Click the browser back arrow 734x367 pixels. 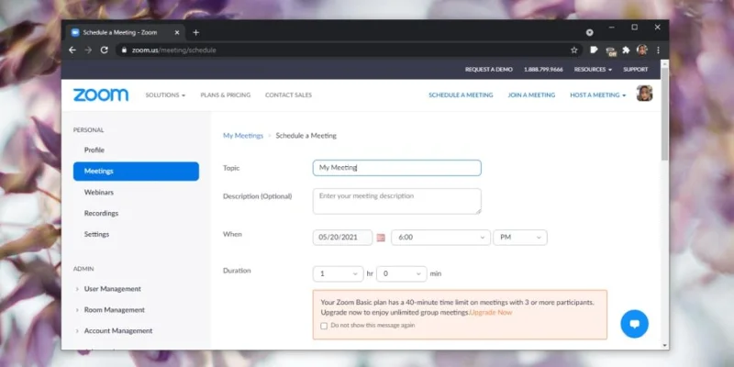pyautogui.click(x=72, y=50)
